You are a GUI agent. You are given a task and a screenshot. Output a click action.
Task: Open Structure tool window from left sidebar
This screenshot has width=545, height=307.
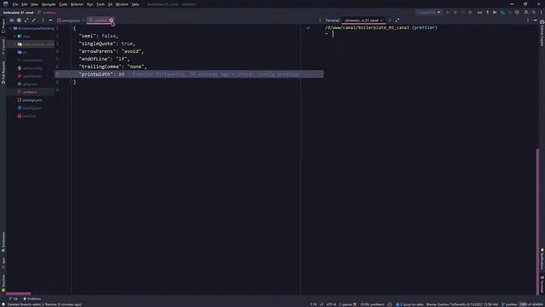tap(3, 283)
